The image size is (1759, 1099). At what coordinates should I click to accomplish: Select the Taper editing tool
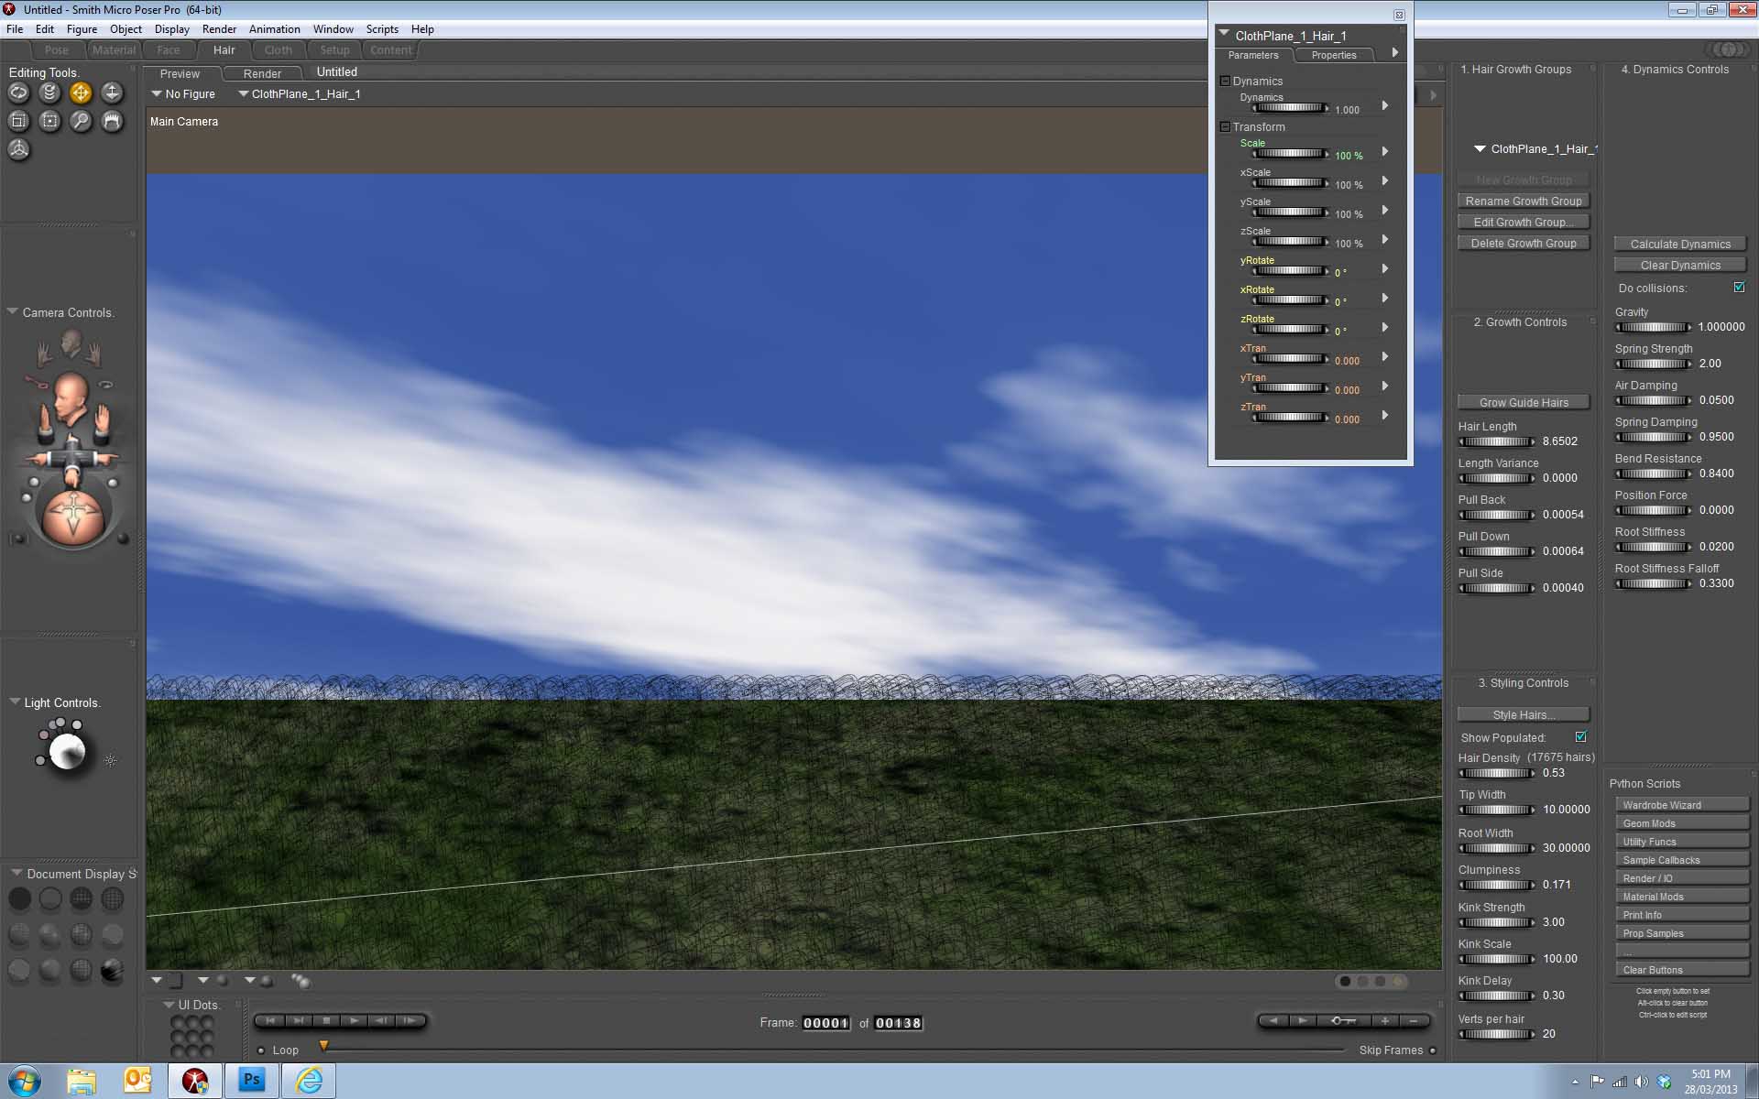tap(49, 121)
